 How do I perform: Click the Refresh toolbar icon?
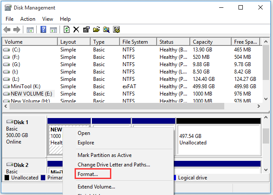coord(66,29)
